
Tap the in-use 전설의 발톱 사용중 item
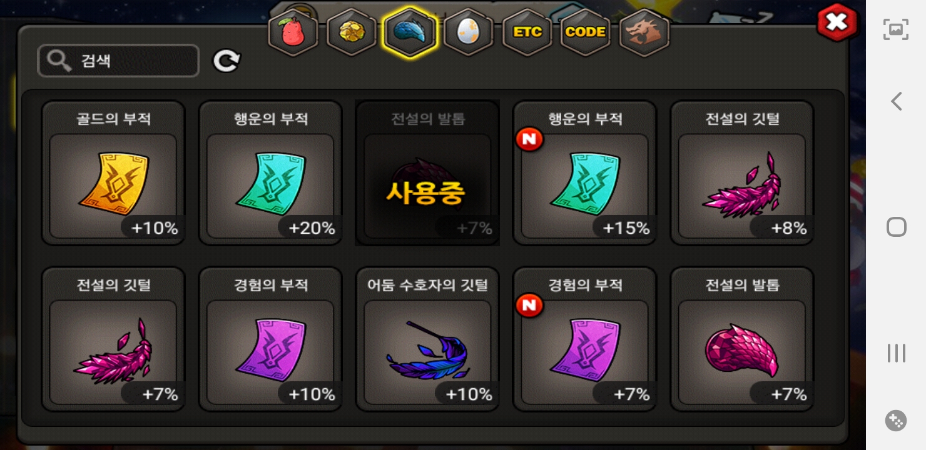427,173
